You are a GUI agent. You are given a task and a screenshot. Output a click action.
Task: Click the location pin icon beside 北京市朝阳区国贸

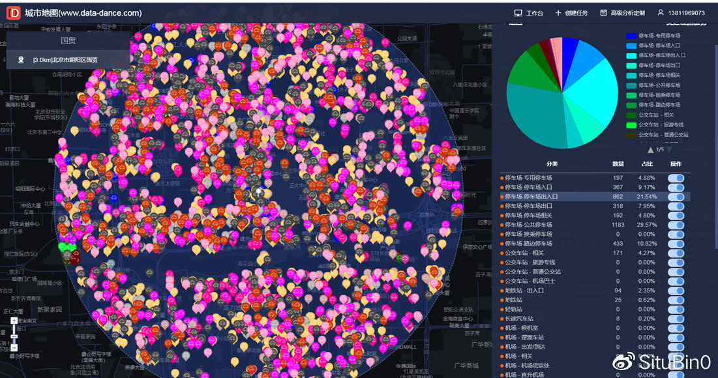click(21, 60)
